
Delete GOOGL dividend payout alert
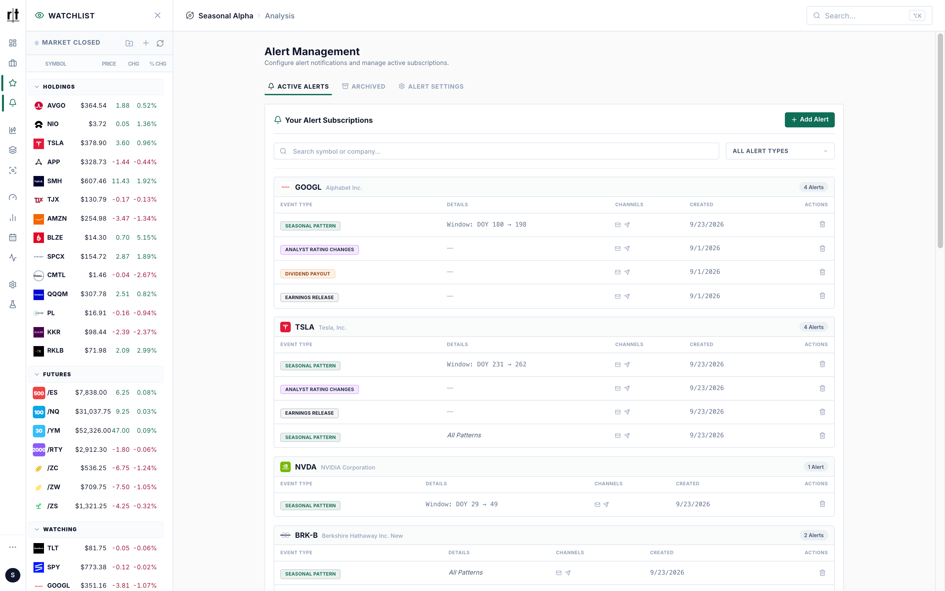[822, 272]
